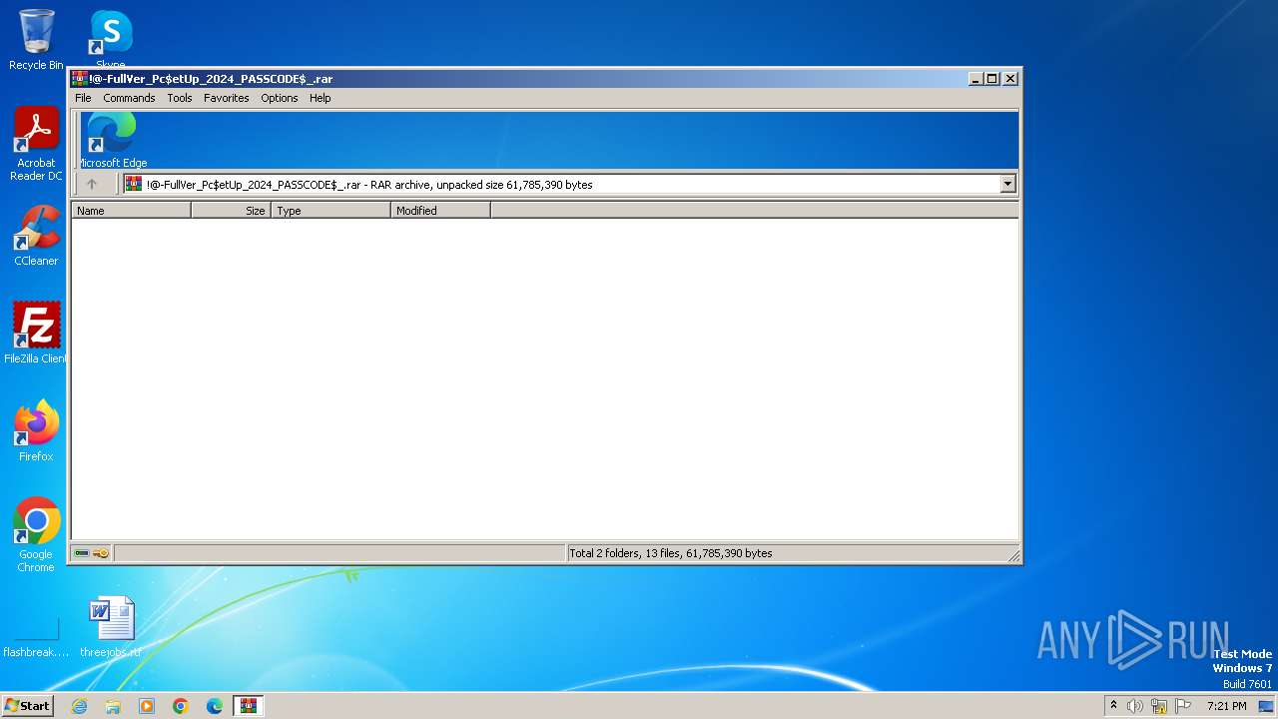The width and height of the screenshot is (1278, 719).
Task: Click the Show desktop button
Action: (x=1266, y=706)
